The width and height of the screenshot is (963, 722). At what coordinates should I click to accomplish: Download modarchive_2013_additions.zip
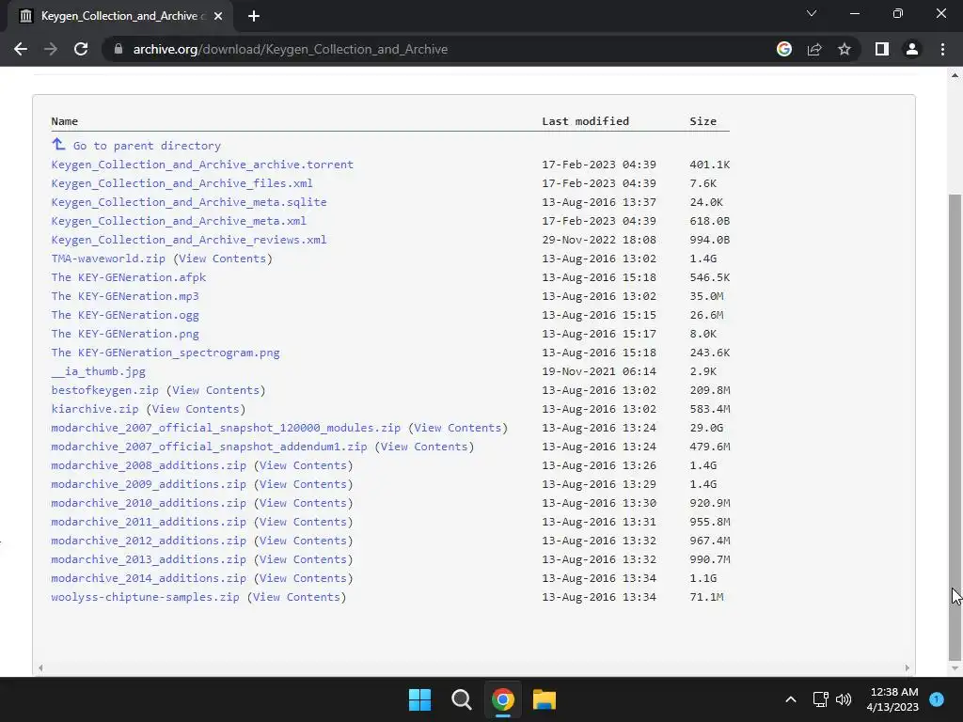point(149,559)
